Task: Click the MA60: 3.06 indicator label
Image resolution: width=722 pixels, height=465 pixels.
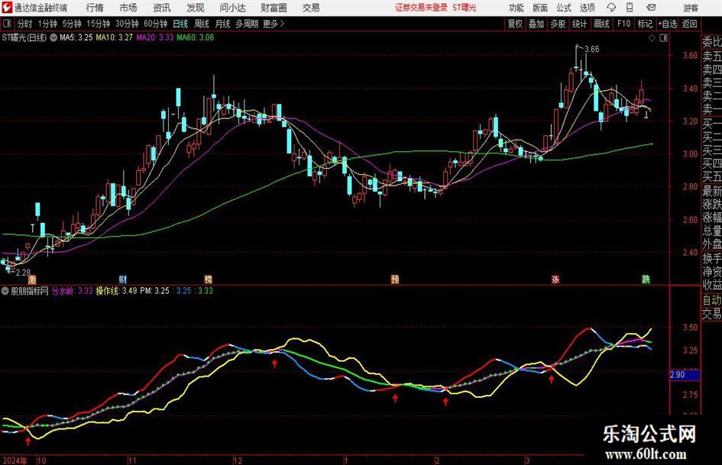Action: click(196, 37)
